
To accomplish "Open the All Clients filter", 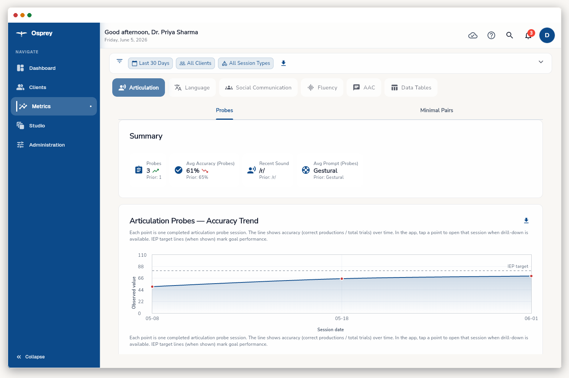I will (195, 63).
